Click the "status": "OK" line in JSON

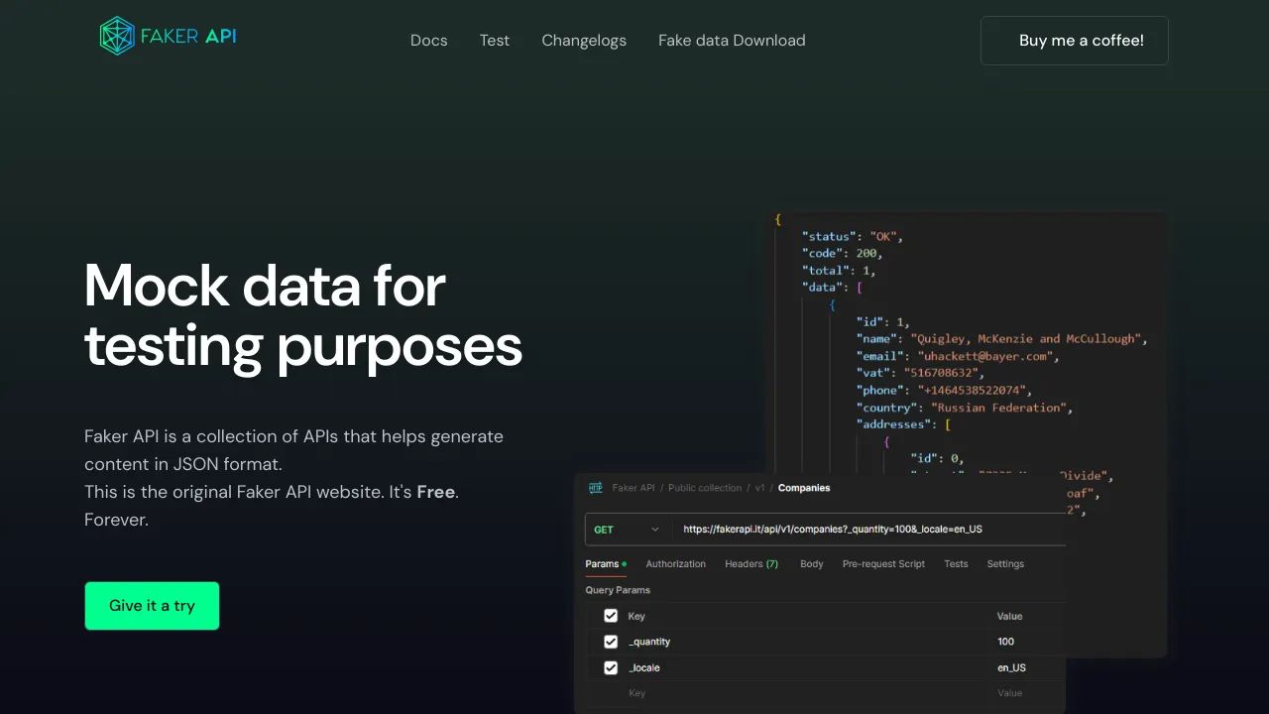[853, 236]
